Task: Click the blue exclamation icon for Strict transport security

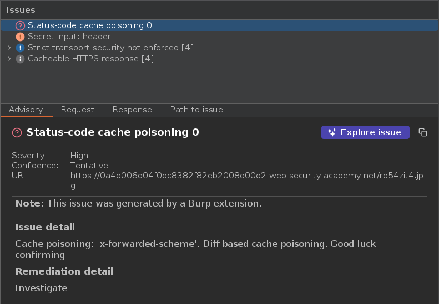Action: tap(20, 48)
